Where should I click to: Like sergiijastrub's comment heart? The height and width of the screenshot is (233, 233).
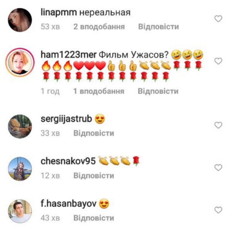pos(218,125)
